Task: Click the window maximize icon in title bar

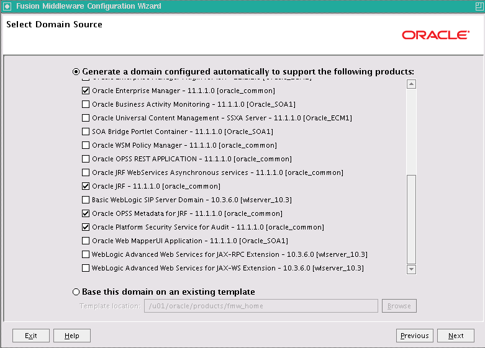Action: [479, 6]
